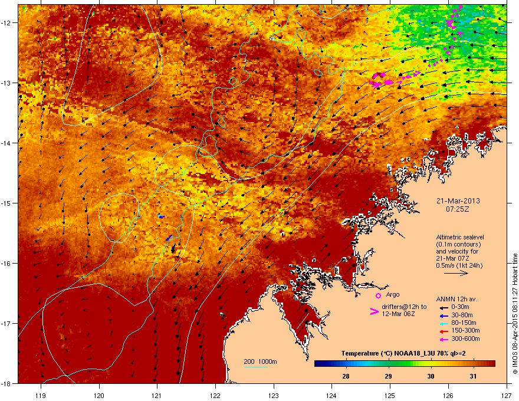Click the colorbar tick label 29
Screen dimensions: 519x401
[x=388, y=376]
